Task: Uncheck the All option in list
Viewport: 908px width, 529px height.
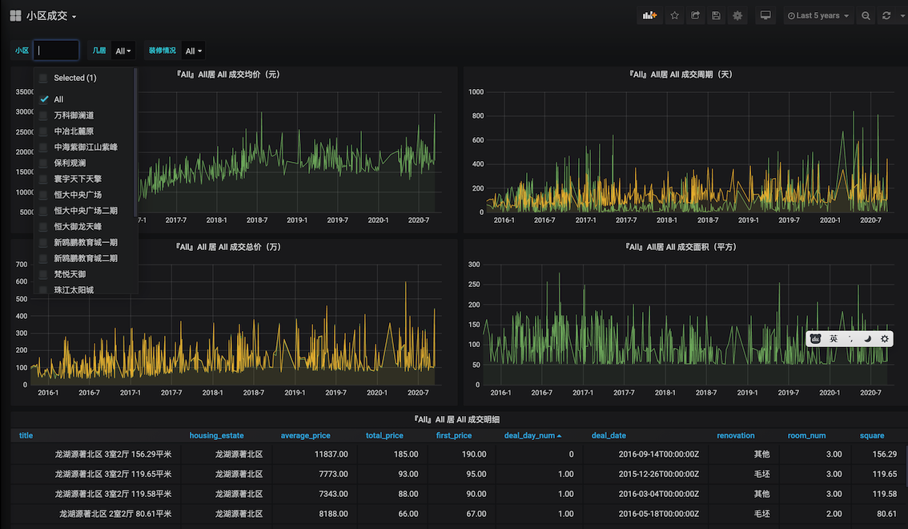Action: 44,99
